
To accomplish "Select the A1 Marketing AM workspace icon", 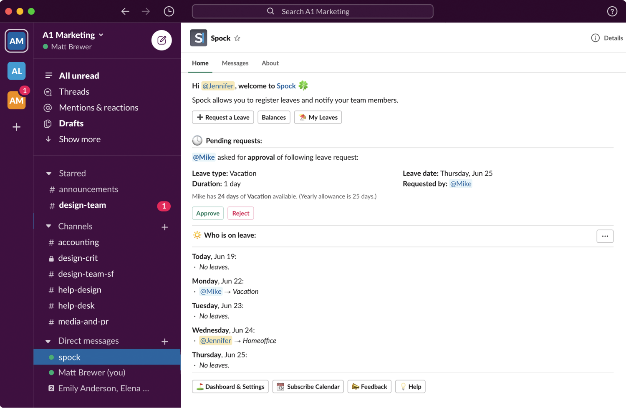I will [17, 41].
